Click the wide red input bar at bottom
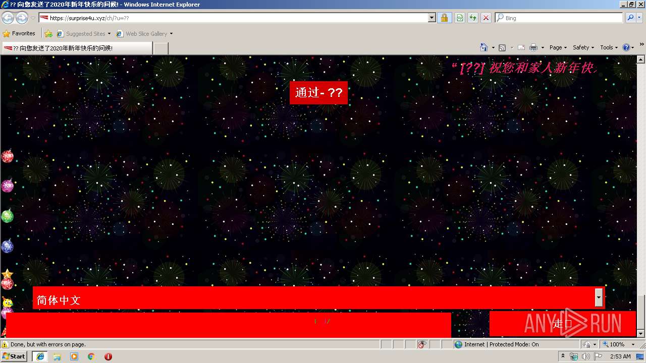The image size is (646, 363). coord(229,325)
